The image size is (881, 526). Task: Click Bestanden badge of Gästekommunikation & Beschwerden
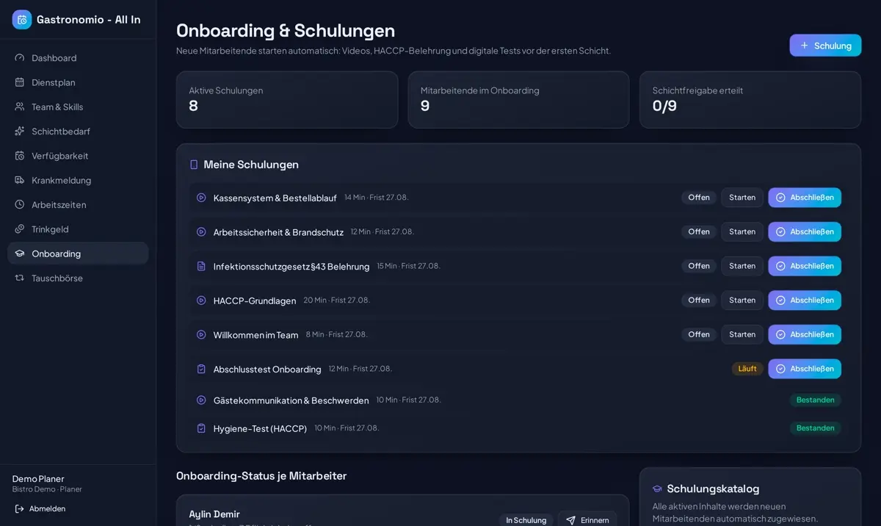pyautogui.click(x=816, y=400)
